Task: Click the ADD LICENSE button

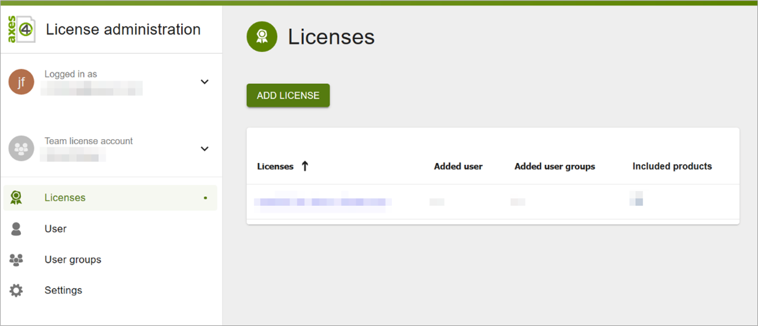Action: point(288,96)
